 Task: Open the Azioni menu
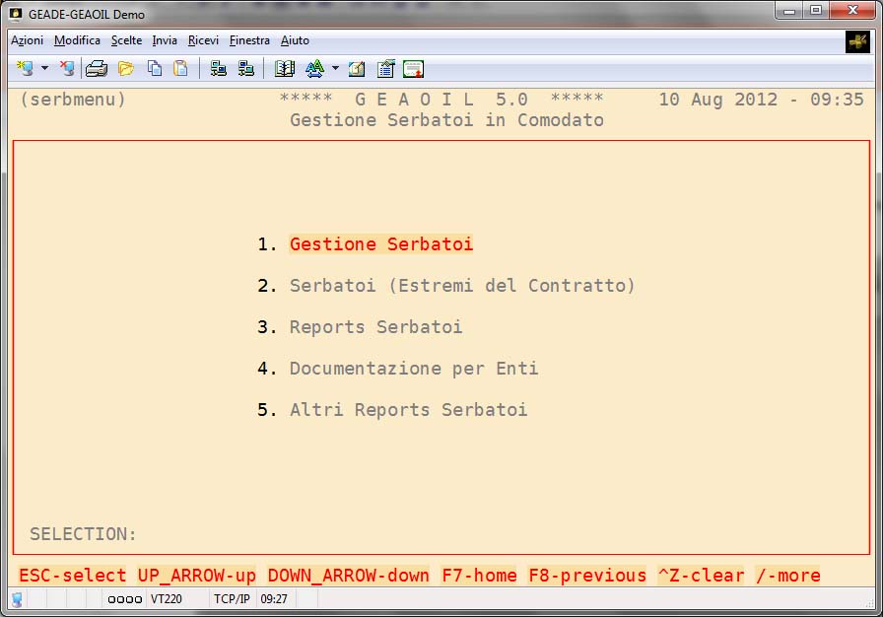click(28, 40)
